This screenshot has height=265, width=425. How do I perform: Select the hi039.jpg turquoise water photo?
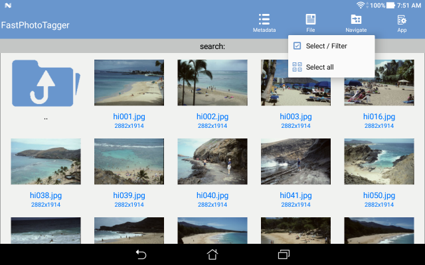click(x=129, y=162)
